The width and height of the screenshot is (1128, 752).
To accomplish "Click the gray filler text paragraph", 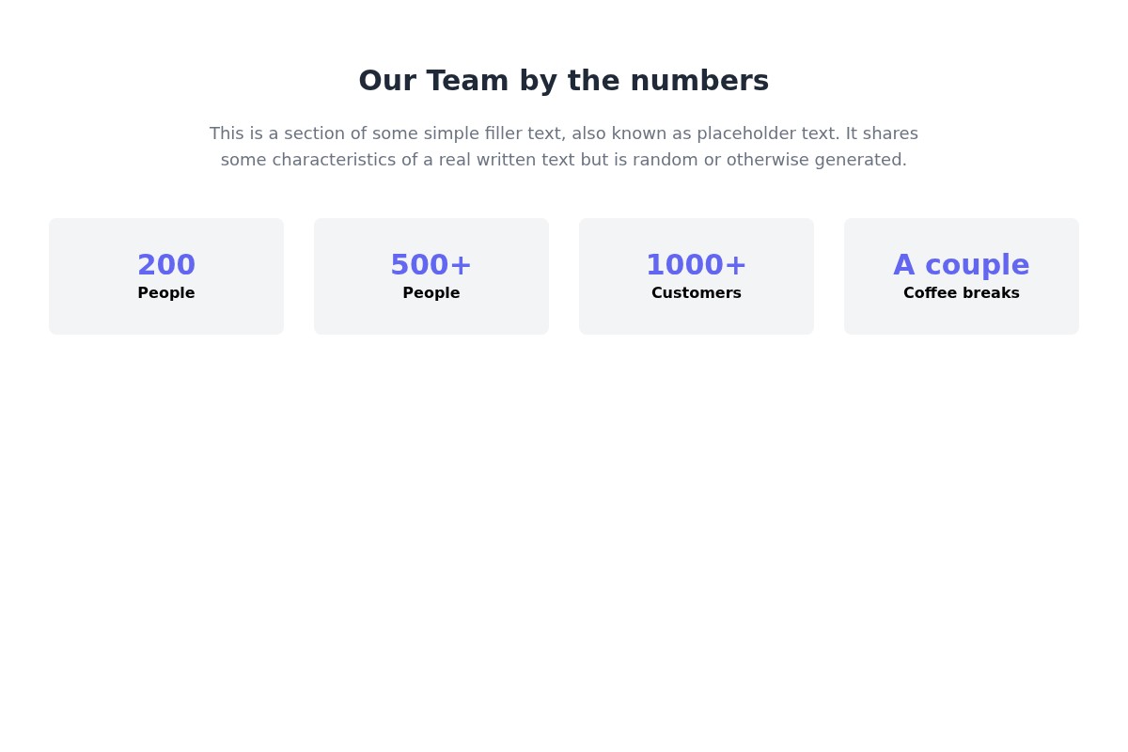I will (563, 147).
